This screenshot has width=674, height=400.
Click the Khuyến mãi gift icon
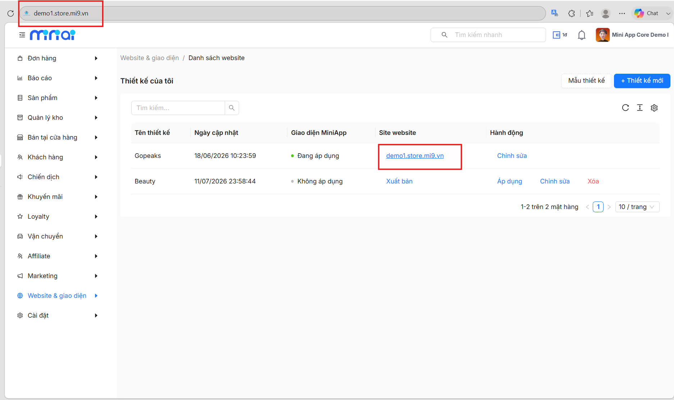[20, 197]
